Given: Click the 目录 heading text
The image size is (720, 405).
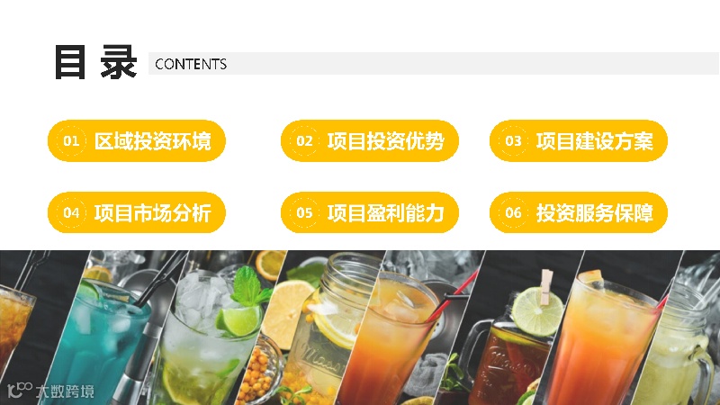Looking at the screenshot, I should (95, 62).
